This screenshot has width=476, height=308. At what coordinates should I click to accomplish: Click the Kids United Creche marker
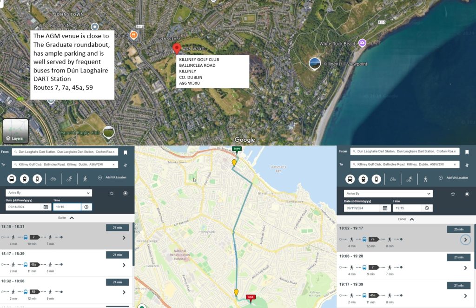pos(95,26)
